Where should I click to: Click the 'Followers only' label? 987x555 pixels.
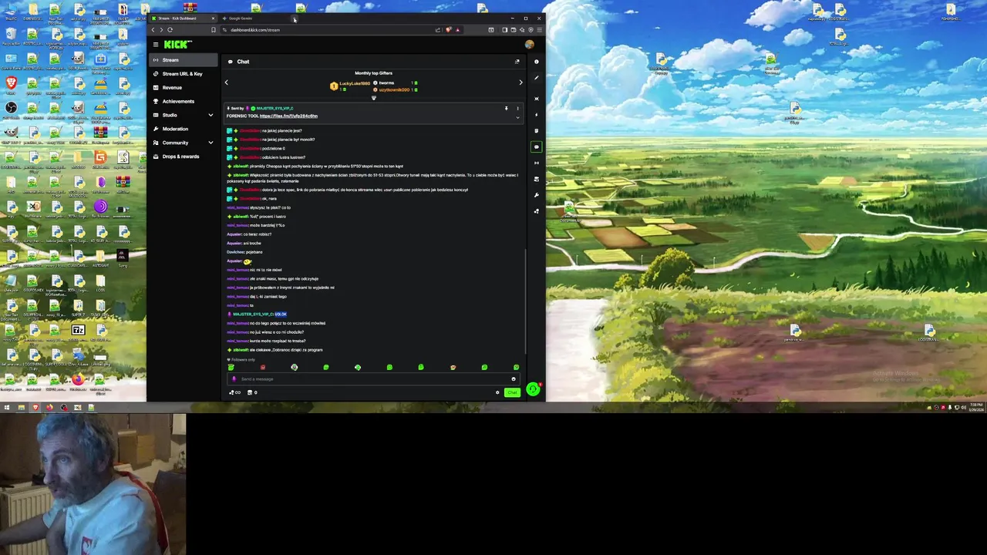[x=244, y=360]
